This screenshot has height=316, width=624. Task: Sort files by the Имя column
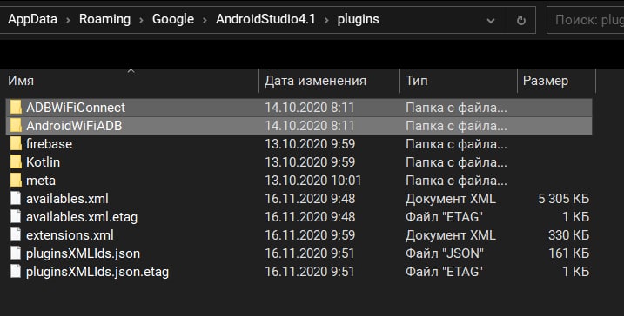point(131,81)
